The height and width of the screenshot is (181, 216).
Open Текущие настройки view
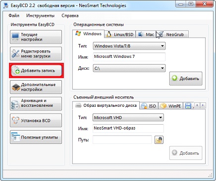point(36,37)
